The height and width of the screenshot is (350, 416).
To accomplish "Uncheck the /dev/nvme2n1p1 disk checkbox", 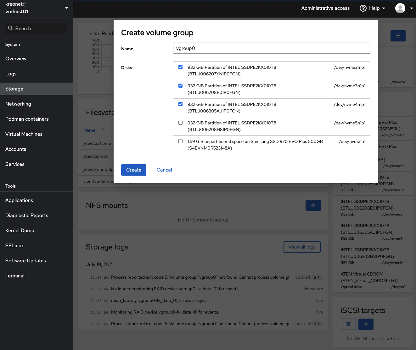I will 180,67.
